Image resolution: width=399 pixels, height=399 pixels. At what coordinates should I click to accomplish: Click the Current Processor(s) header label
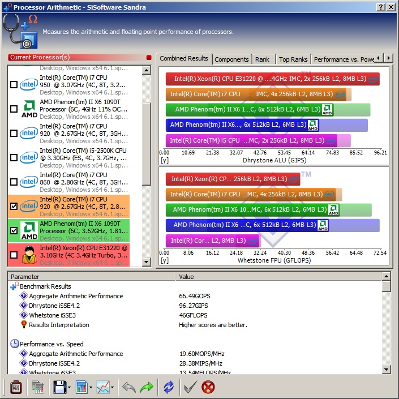pos(40,57)
